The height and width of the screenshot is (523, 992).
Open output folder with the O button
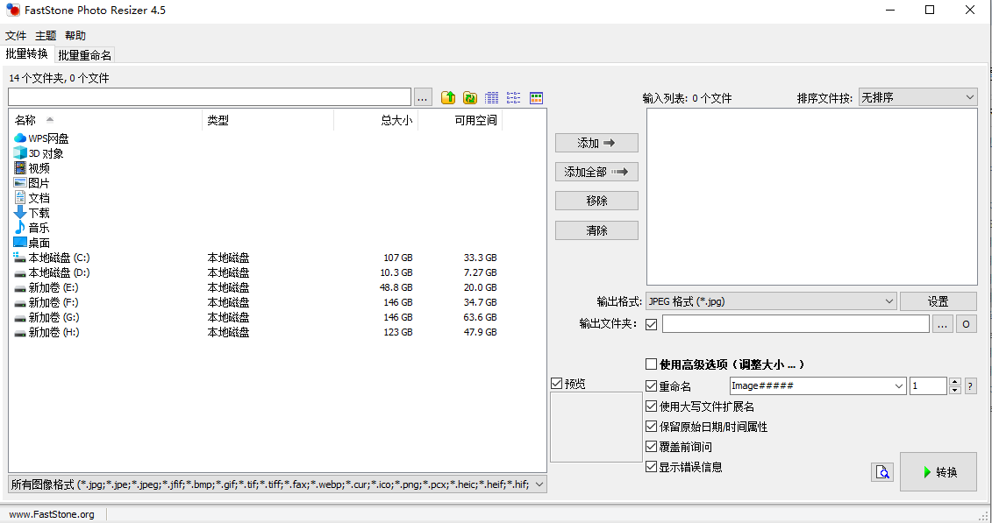tap(966, 324)
